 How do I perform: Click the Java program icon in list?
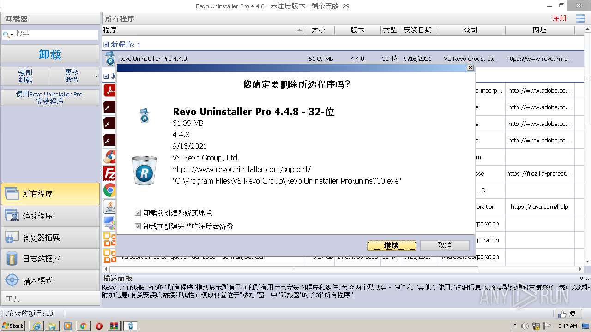tap(109, 207)
